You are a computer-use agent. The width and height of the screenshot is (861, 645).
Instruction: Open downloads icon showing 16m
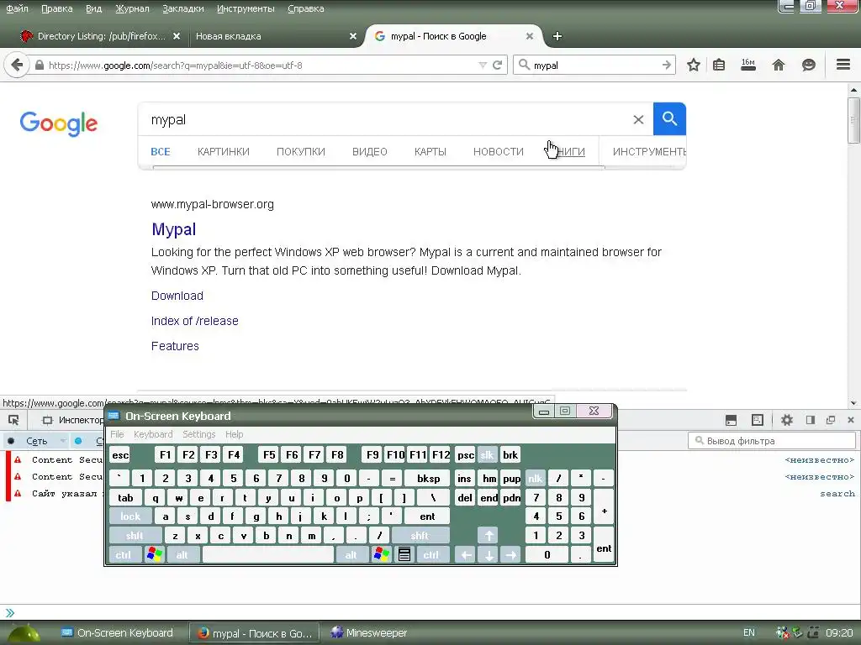tap(747, 66)
